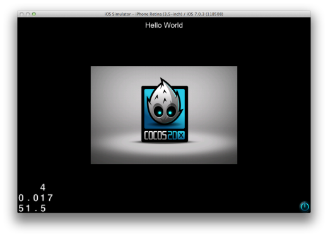Click the FPS value 51.5
The height and width of the screenshot is (237, 328).
[x=32, y=208]
